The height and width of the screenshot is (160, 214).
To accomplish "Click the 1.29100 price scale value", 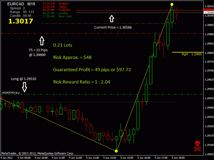I will pos(209,145).
